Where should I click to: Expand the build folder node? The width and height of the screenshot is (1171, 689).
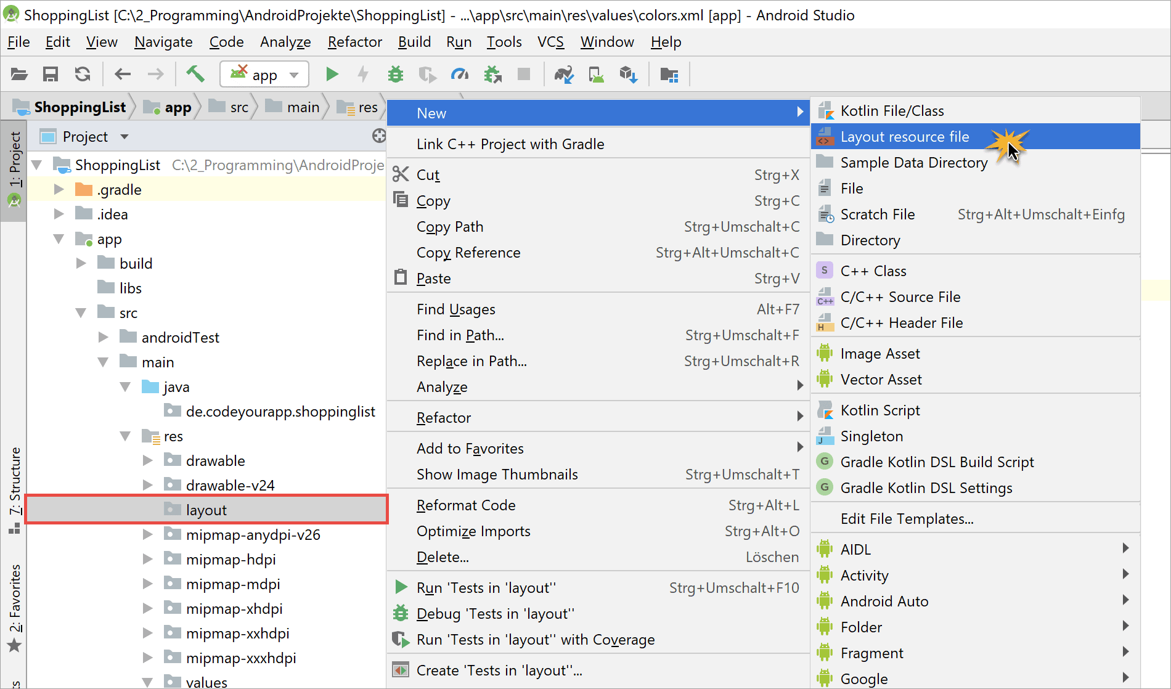[81, 263]
